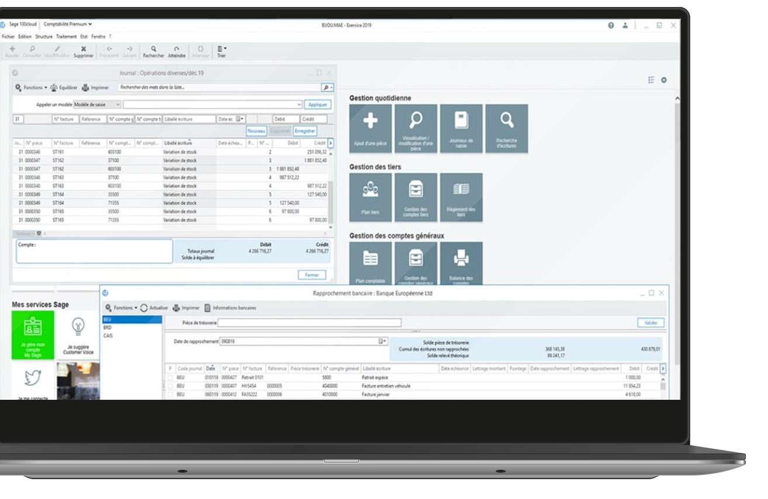Click the 'Je gère mon compte' green tile

[x=33, y=334]
